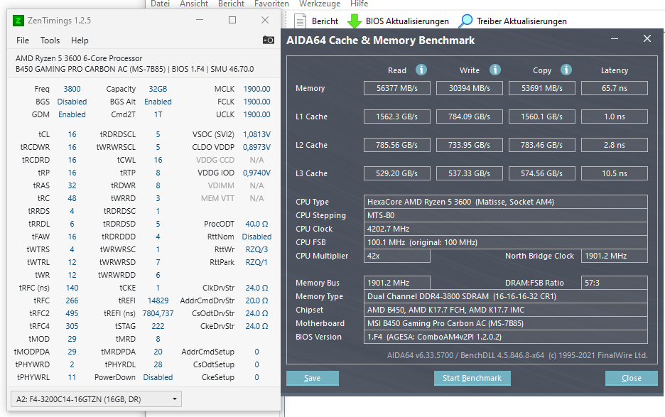
Task: Click the L3 Cache Latency 10.5 ns field
Action: 615,173
